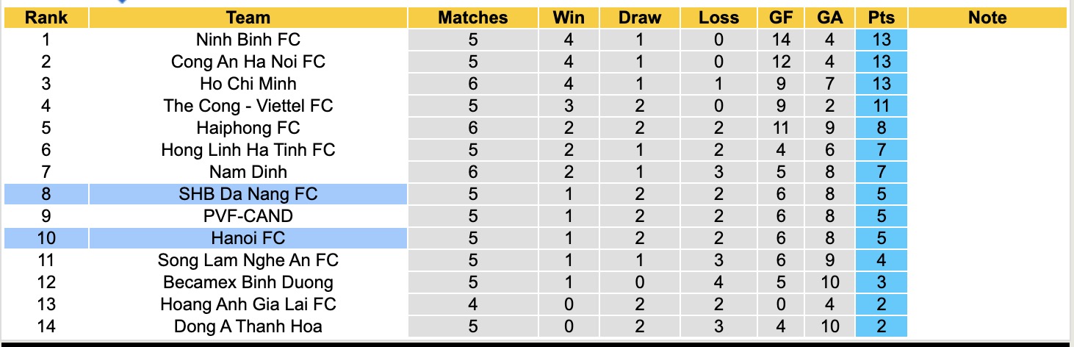
Task: Click the Ninh Binh FC team name
Action: pyautogui.click(x=248, y=40)
